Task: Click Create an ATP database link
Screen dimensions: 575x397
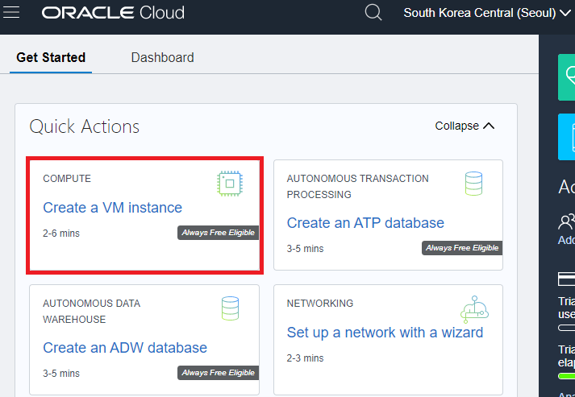Action: [365, 223]
